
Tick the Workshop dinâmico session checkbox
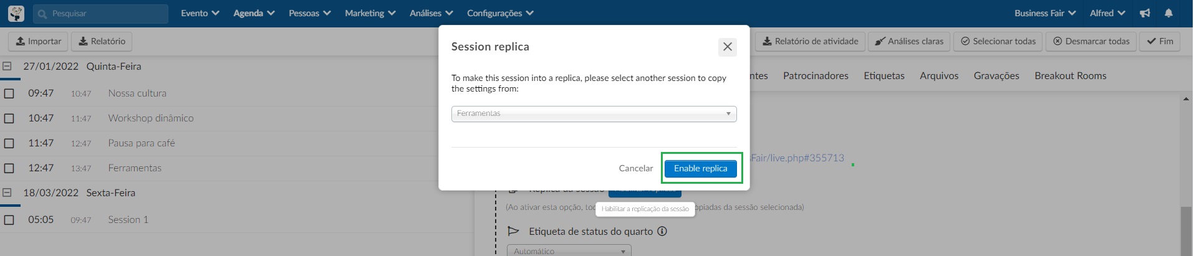click(x=9, y=118)
